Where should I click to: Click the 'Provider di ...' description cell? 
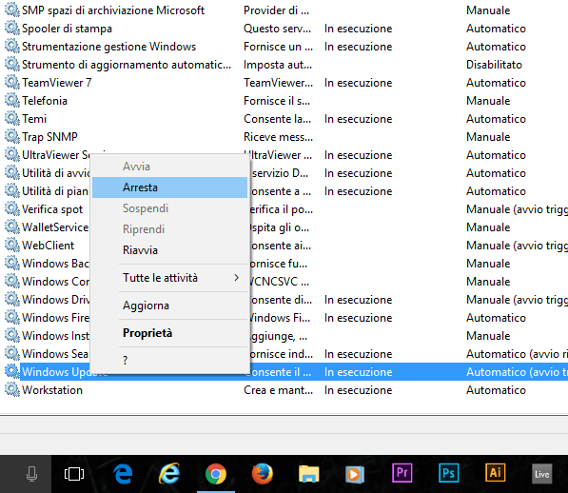click(277, 10)
